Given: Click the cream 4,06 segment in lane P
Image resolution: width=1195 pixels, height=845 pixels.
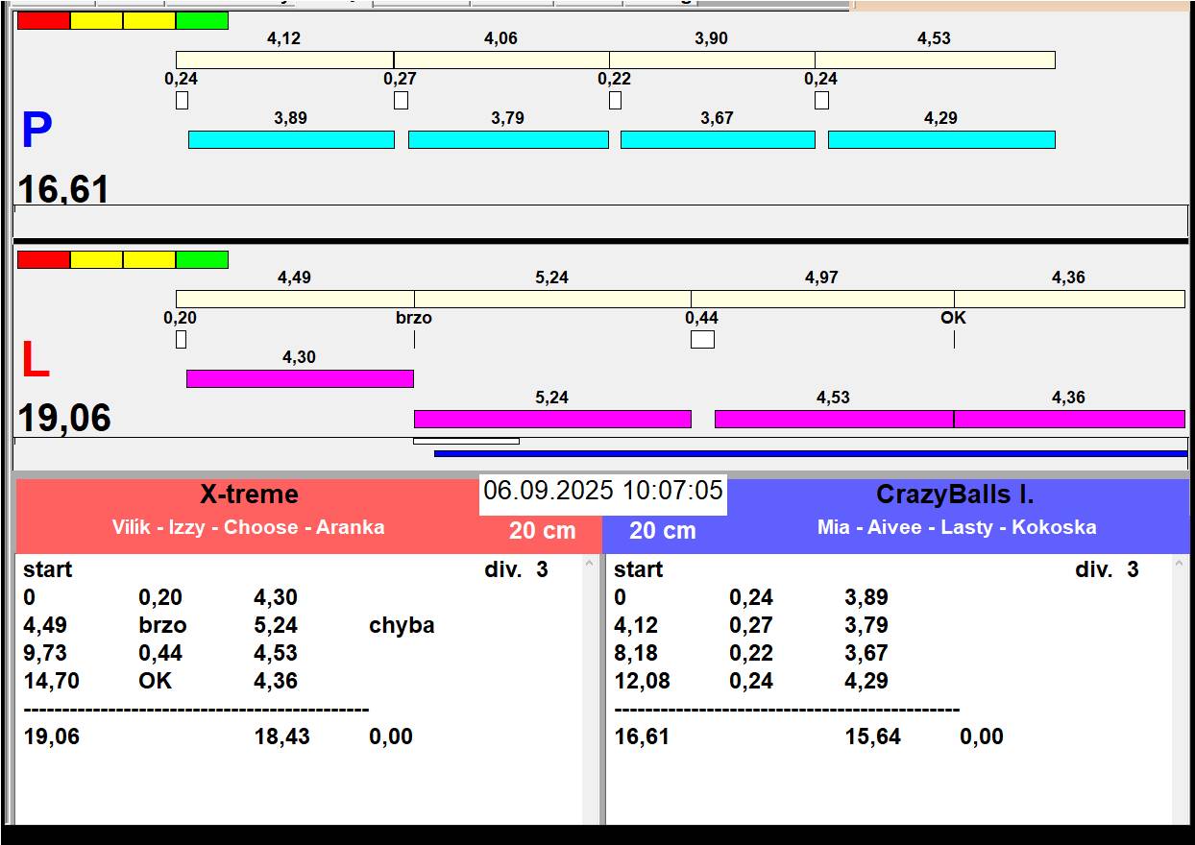Looking at the screenshot, I should 501,60.
